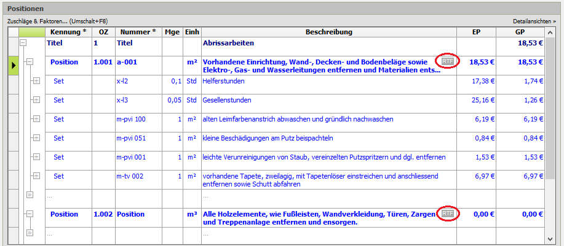This screenshot has height=246, width=564.
Task: Select cell a-001 in Nummer column
Action: [138, 66]
